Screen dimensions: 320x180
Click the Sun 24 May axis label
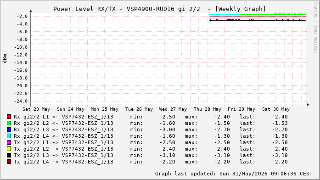71,109
